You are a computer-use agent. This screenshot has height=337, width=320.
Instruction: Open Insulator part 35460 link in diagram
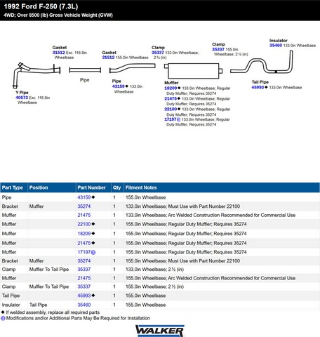click(x=276, y=46)
